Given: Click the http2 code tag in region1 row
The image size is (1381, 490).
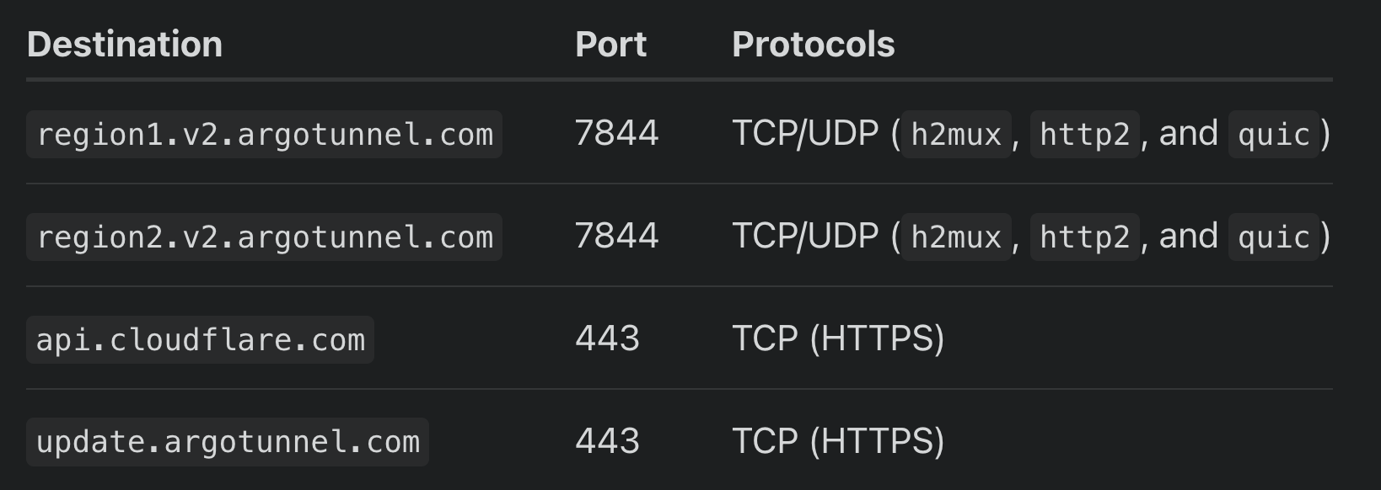Looking at the screenshot, I should [x=1084, y=135].
